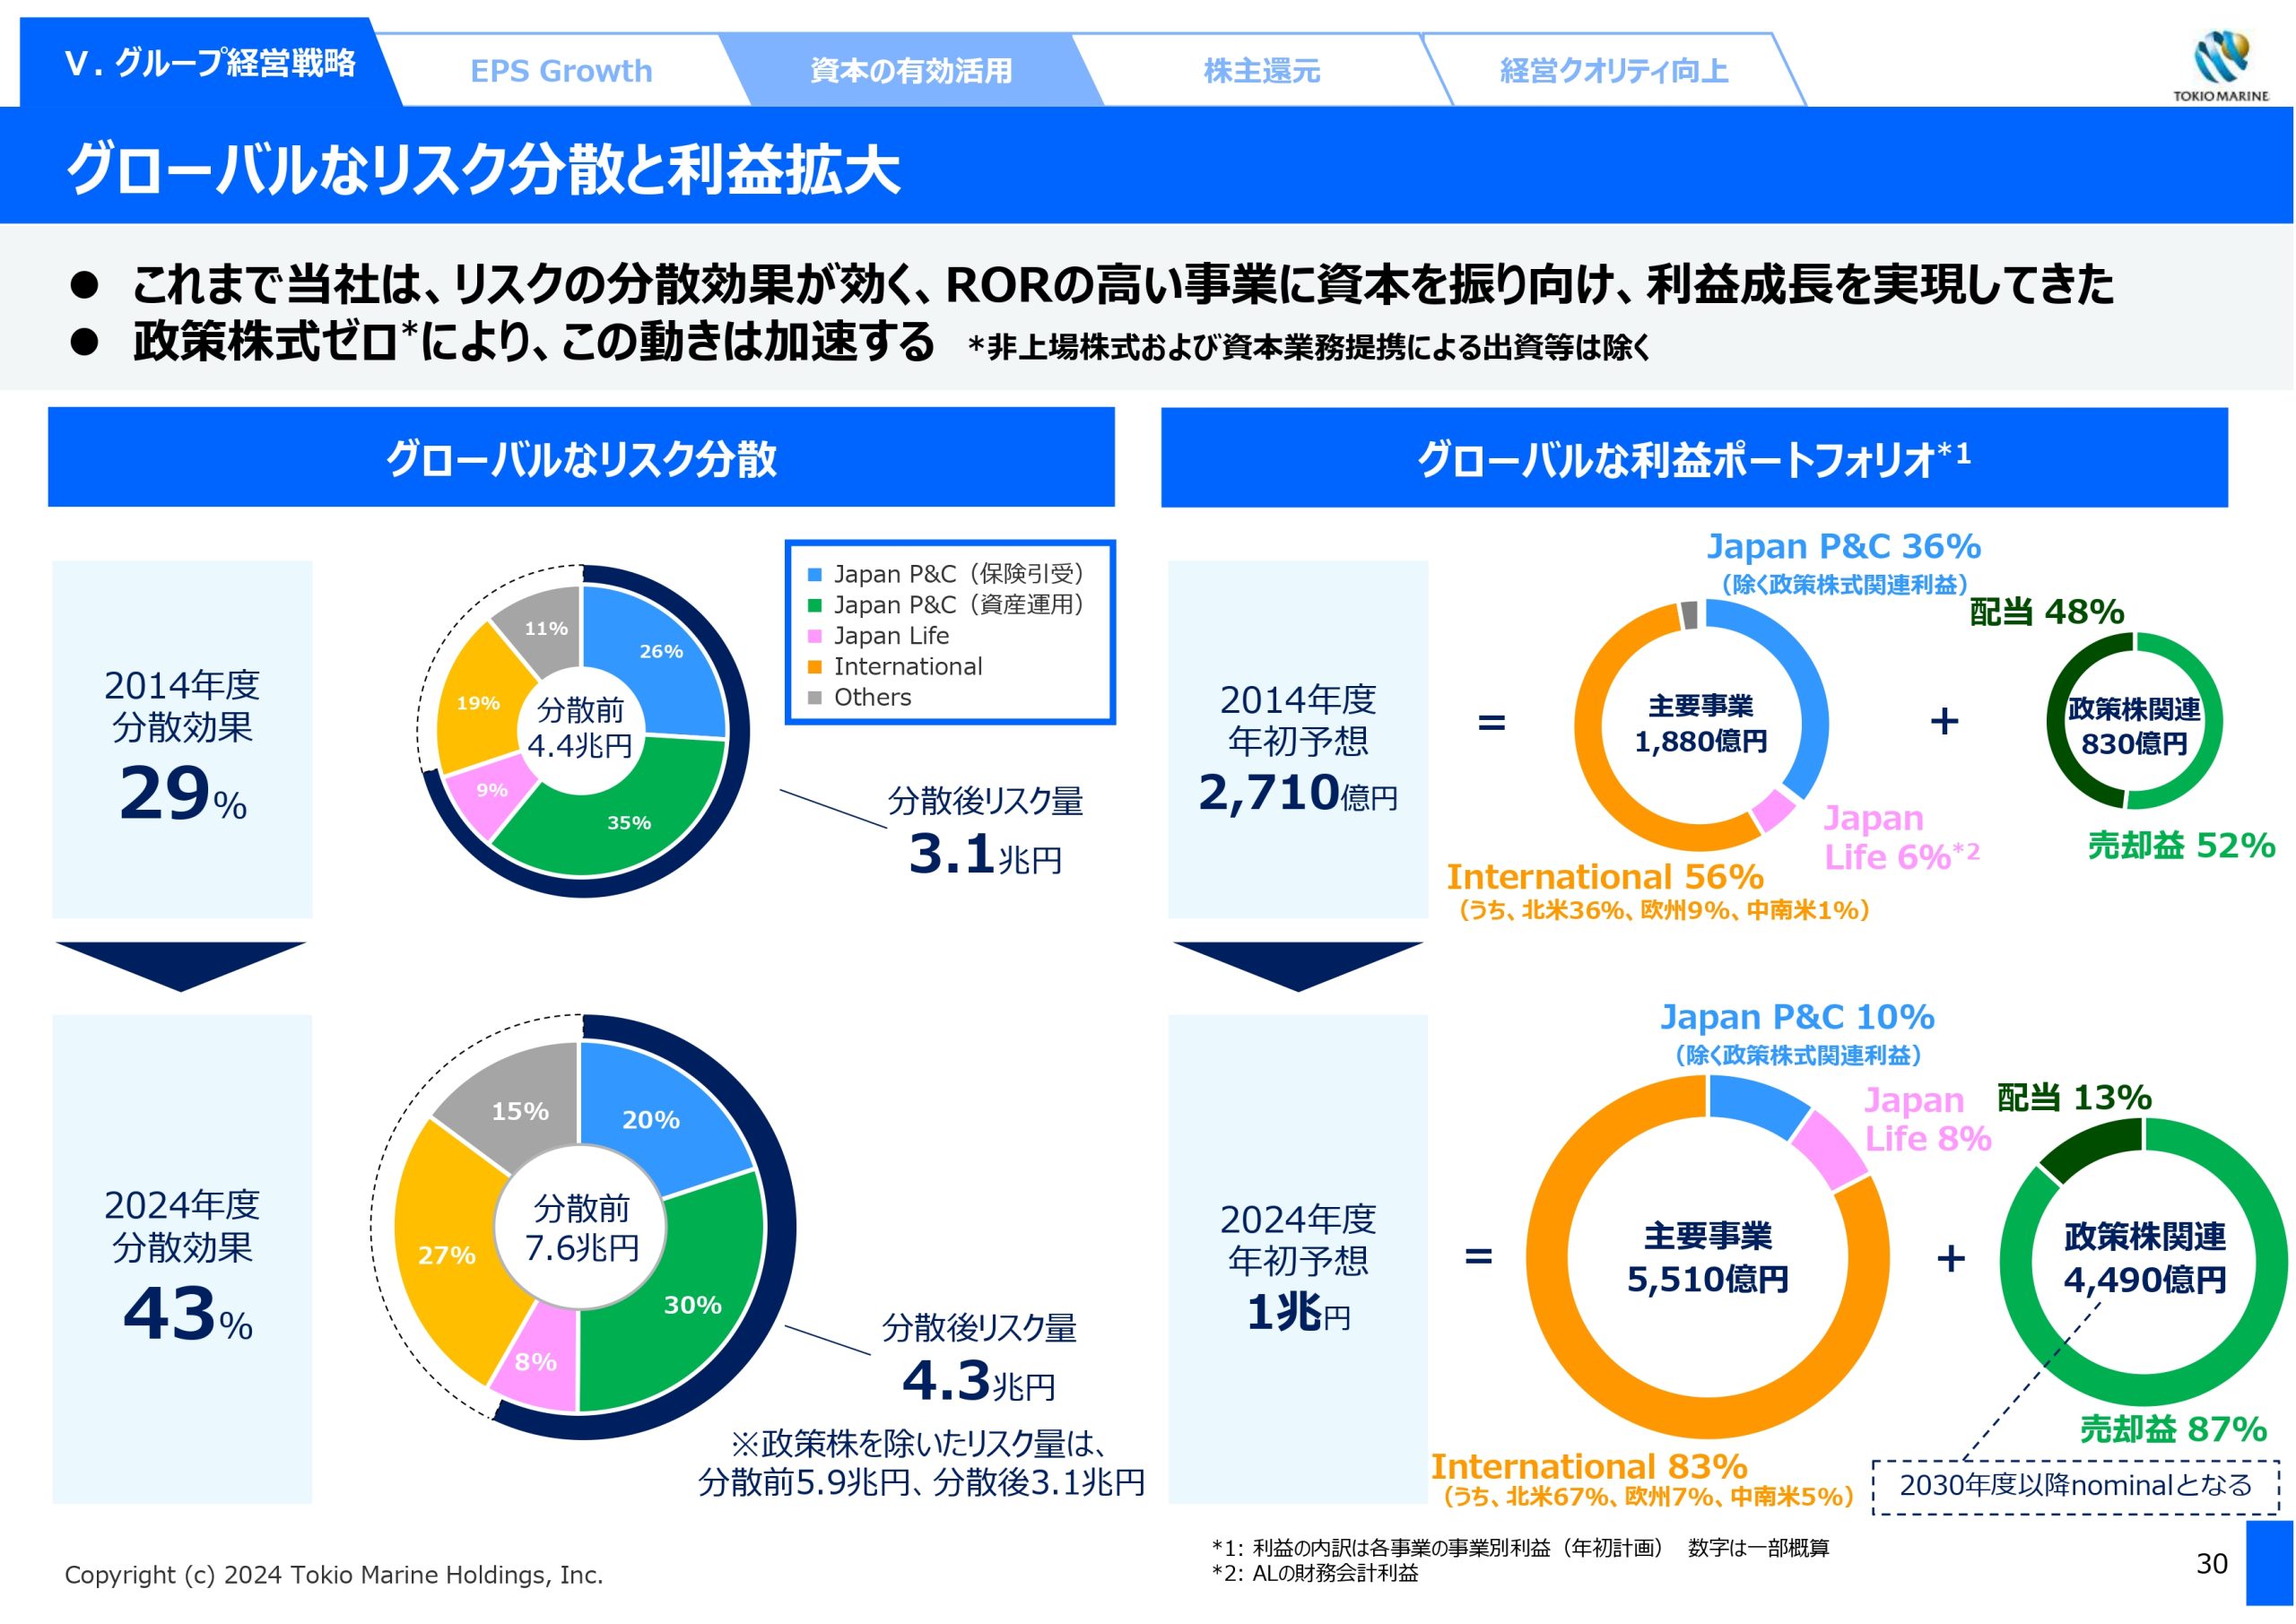2296x1624 pixels.
Task: Click the 27% yellow segment of the 2024 pie
Action: pyautogui.click(x=445, y=1255)
